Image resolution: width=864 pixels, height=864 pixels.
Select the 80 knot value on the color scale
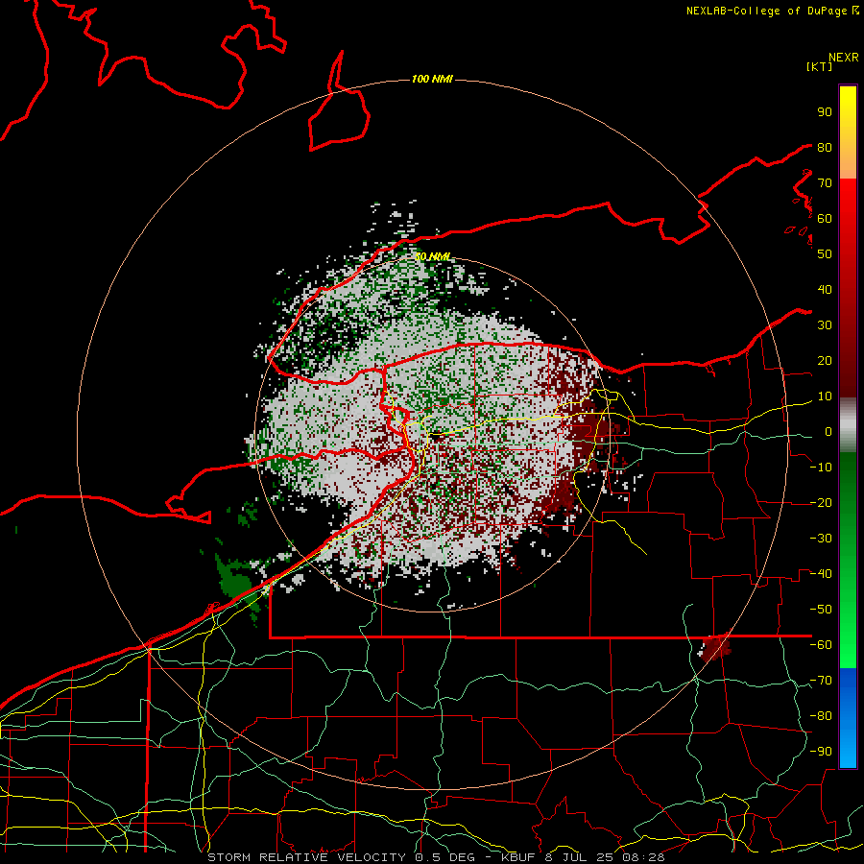(x=825, y=147)
